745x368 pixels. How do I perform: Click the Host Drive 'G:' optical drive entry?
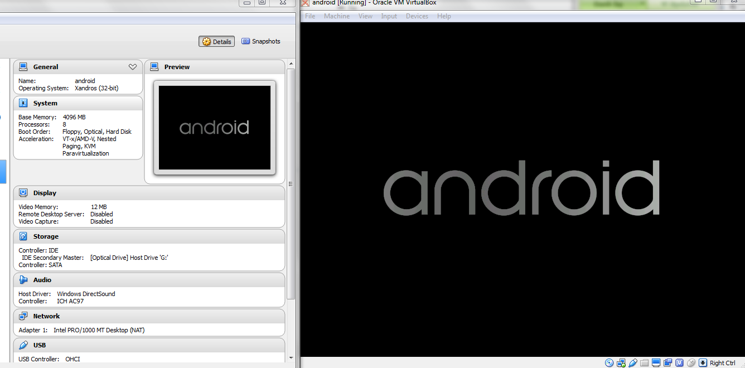pyautogui.click(x=129, y=258)
